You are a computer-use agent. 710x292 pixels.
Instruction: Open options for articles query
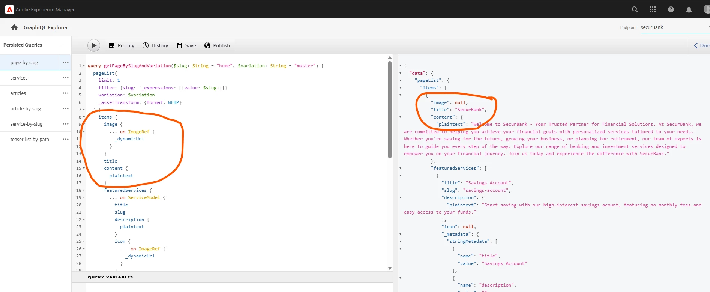click(66, 93)
